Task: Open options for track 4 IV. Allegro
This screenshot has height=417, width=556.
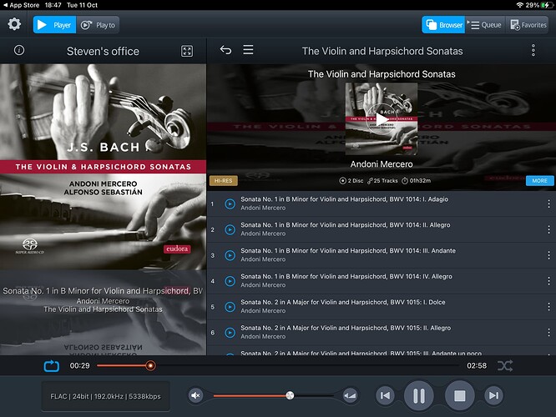Action: tap(548, 281)
